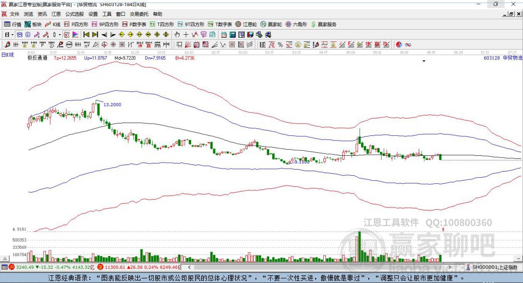Screen dimensions: 523x283
Task: Open the 文件 menu
Action: (15, 14)
